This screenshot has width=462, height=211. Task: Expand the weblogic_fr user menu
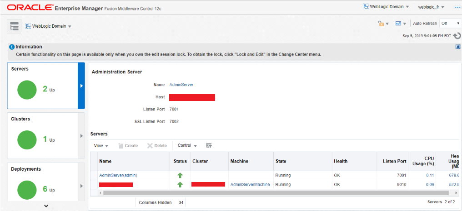coord(431,7)
